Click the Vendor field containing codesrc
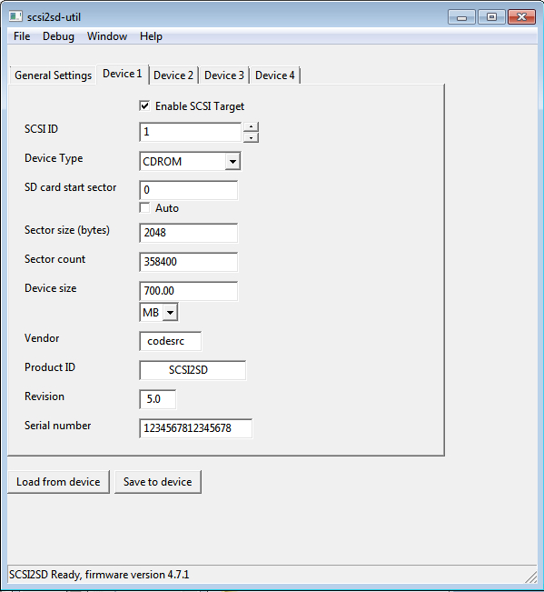544x592 pixels. click(x=171, y=341)
